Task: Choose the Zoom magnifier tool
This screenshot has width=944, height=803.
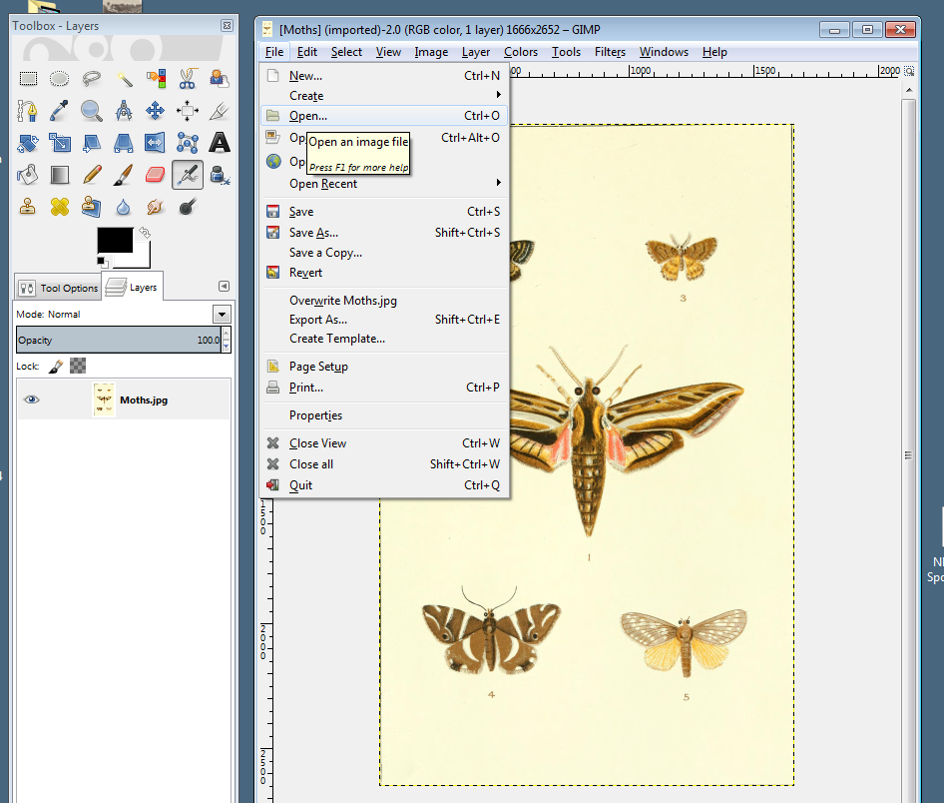Action: pyautogui.click(x=92, y=111)
